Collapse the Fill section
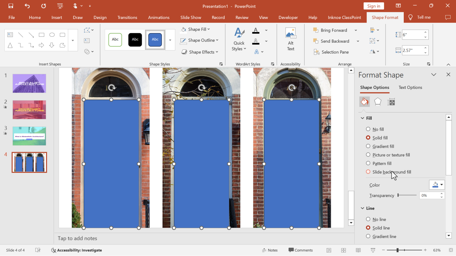Viewport: 456px width, 256px height. click(362, 118)
